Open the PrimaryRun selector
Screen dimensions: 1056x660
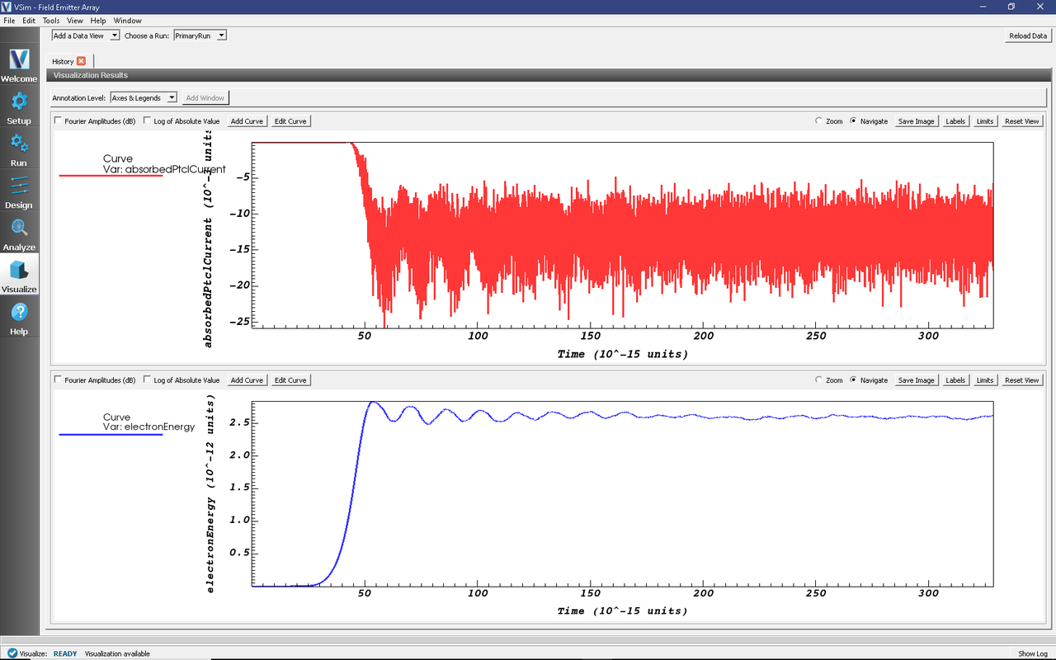tap(200, 35)
